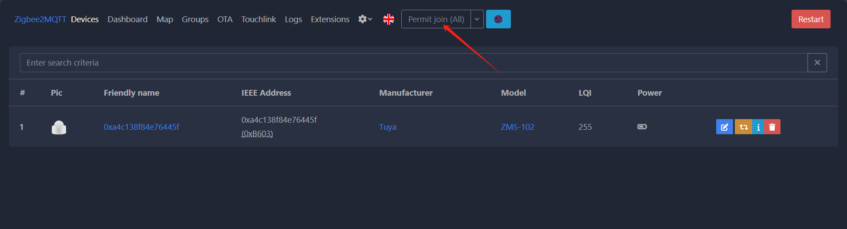Screen dimensions: 847x229
Task: Open the ZMS-102 model link
Action: [x=518, y=127]
